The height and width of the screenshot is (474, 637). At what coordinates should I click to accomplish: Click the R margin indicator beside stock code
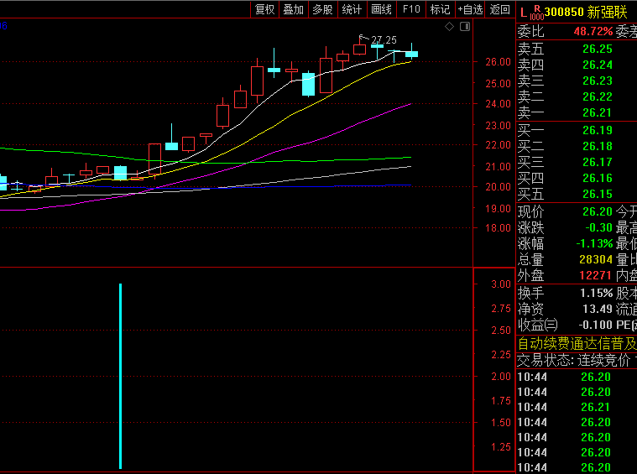(537, 8)
